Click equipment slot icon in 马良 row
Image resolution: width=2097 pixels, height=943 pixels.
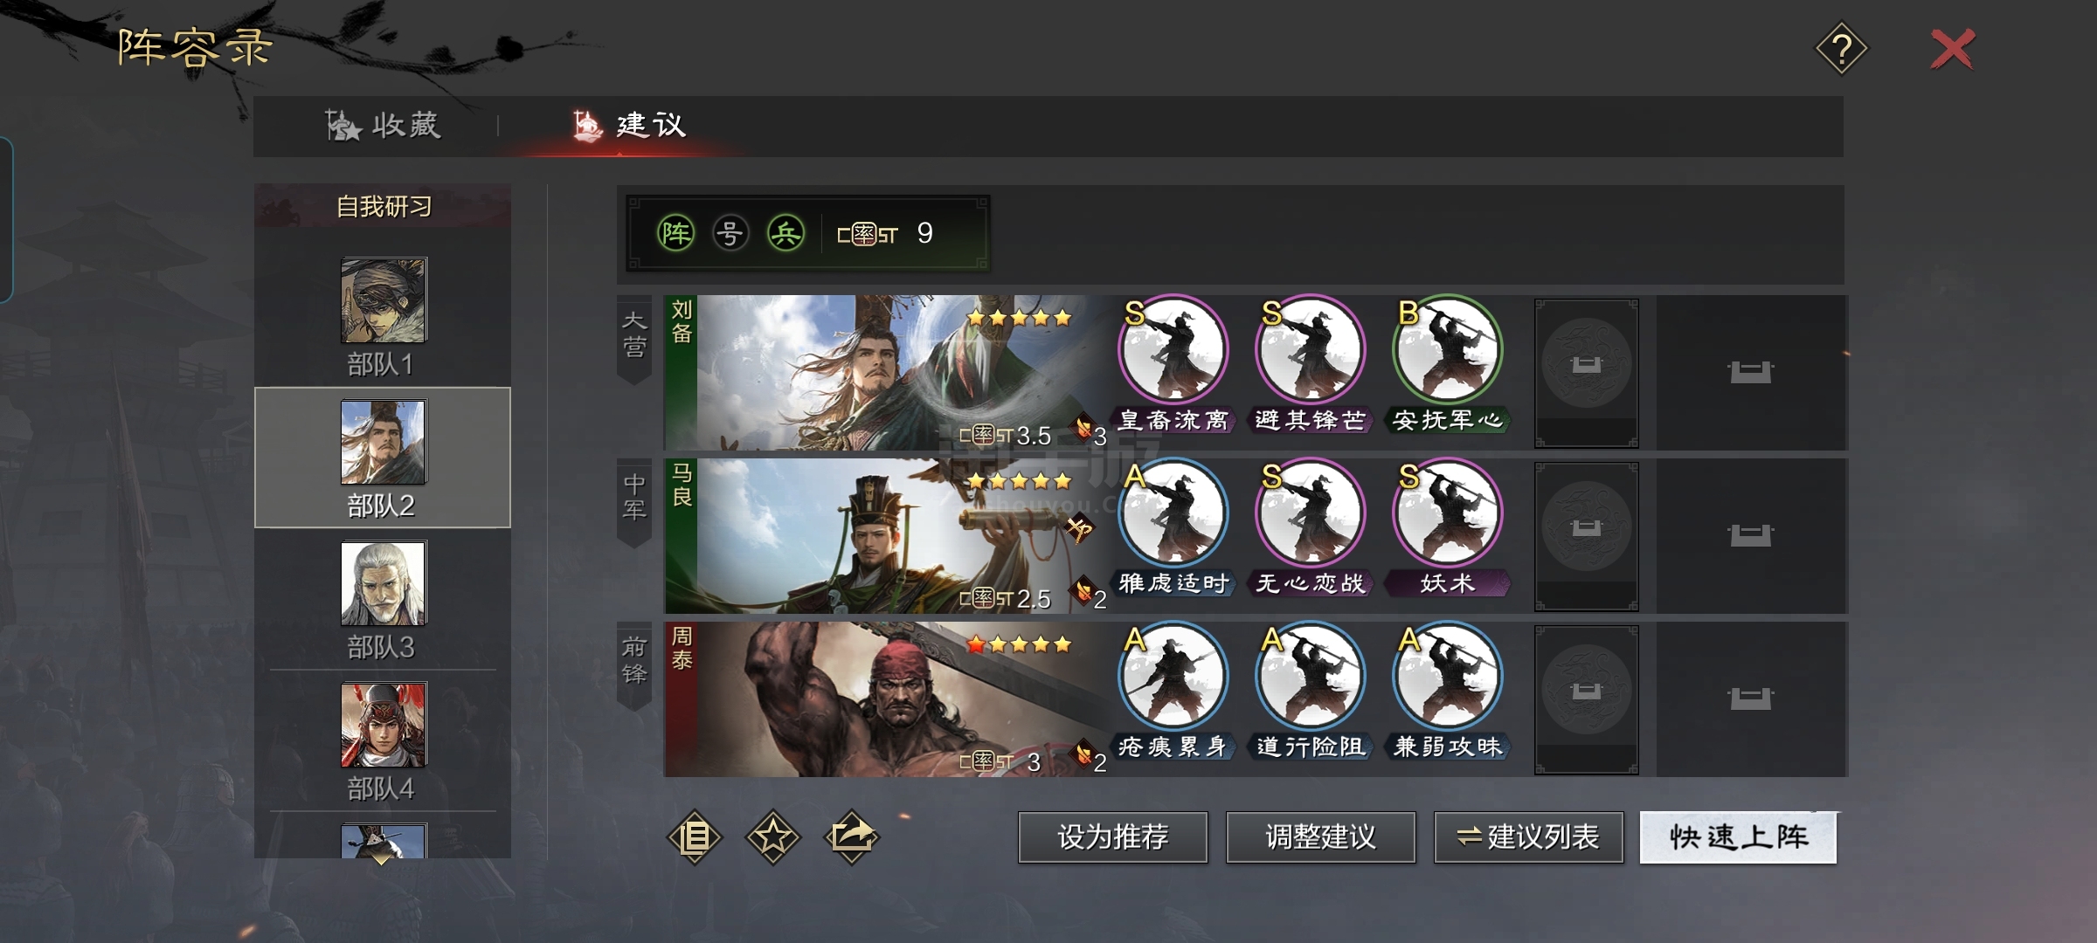coord(1751,535)
